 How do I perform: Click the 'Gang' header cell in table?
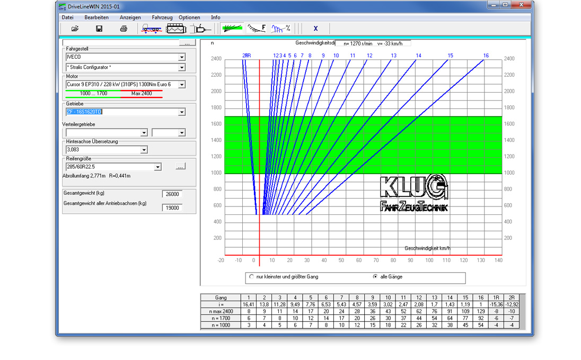221,298
